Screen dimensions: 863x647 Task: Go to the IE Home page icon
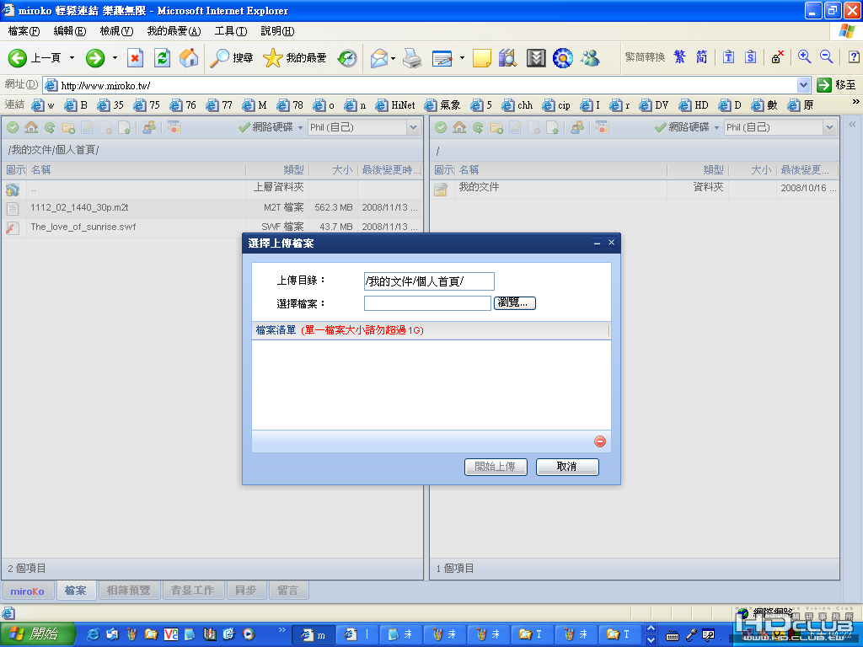pos(189,58)
